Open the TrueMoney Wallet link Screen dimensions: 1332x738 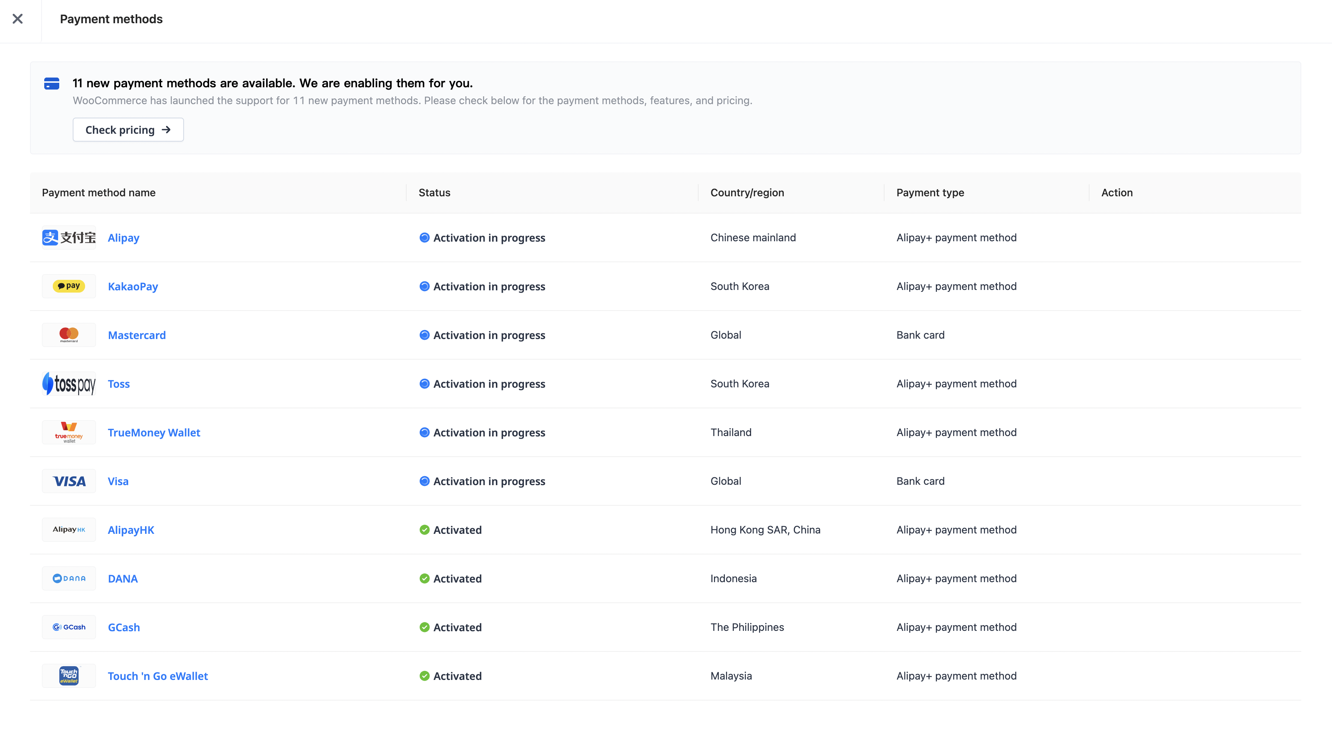(154, 433)
